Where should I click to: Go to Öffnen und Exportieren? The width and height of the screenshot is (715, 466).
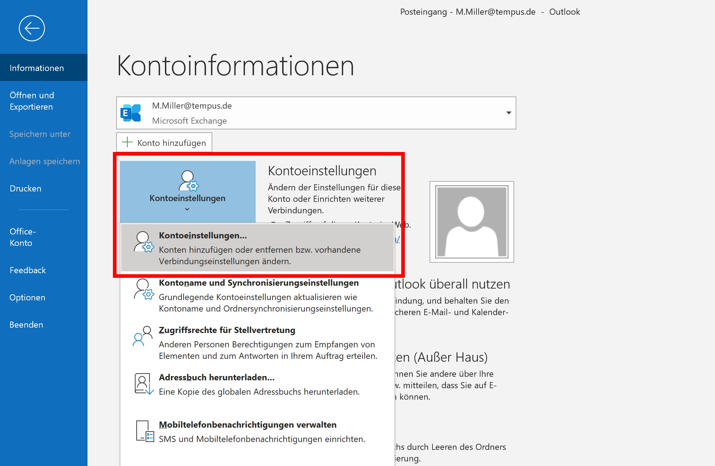44,101
